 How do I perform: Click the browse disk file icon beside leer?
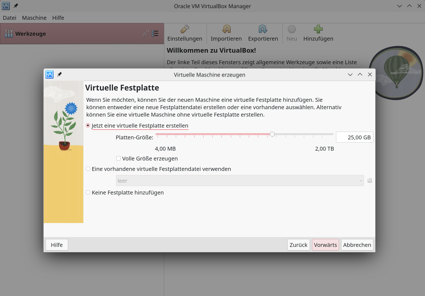370,181
